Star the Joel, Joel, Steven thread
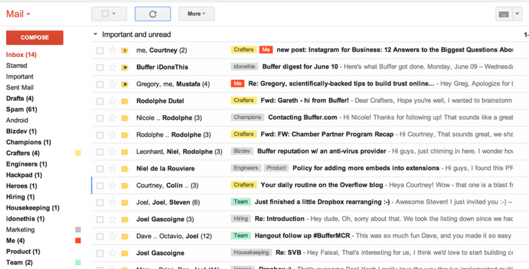Image resolution: width=529 pixels, height=269 pixels. (x=112, y=202)
